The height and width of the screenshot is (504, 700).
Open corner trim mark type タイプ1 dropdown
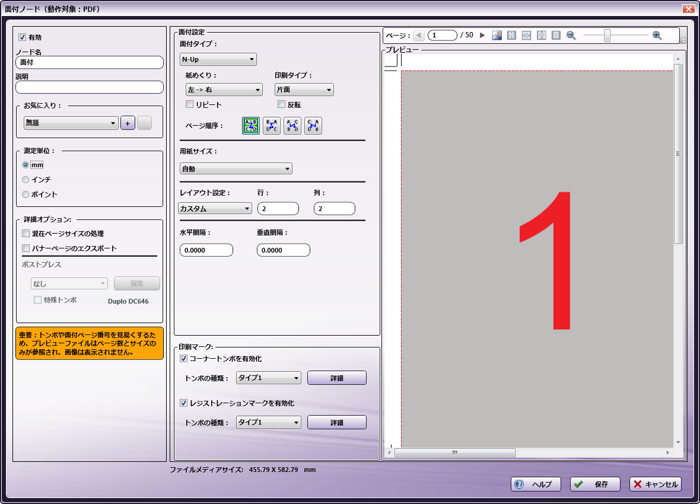pyautogui.click(x=268, y=378)
